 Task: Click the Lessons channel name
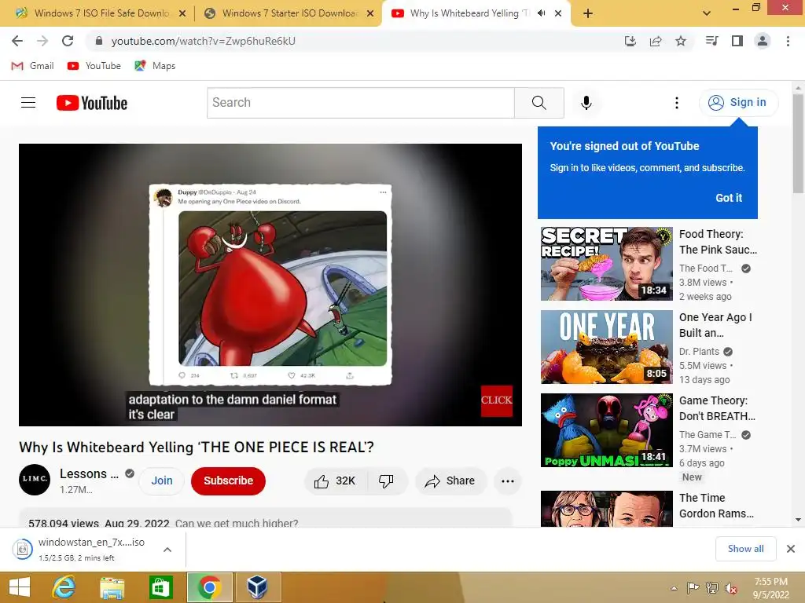coord(89,473)
